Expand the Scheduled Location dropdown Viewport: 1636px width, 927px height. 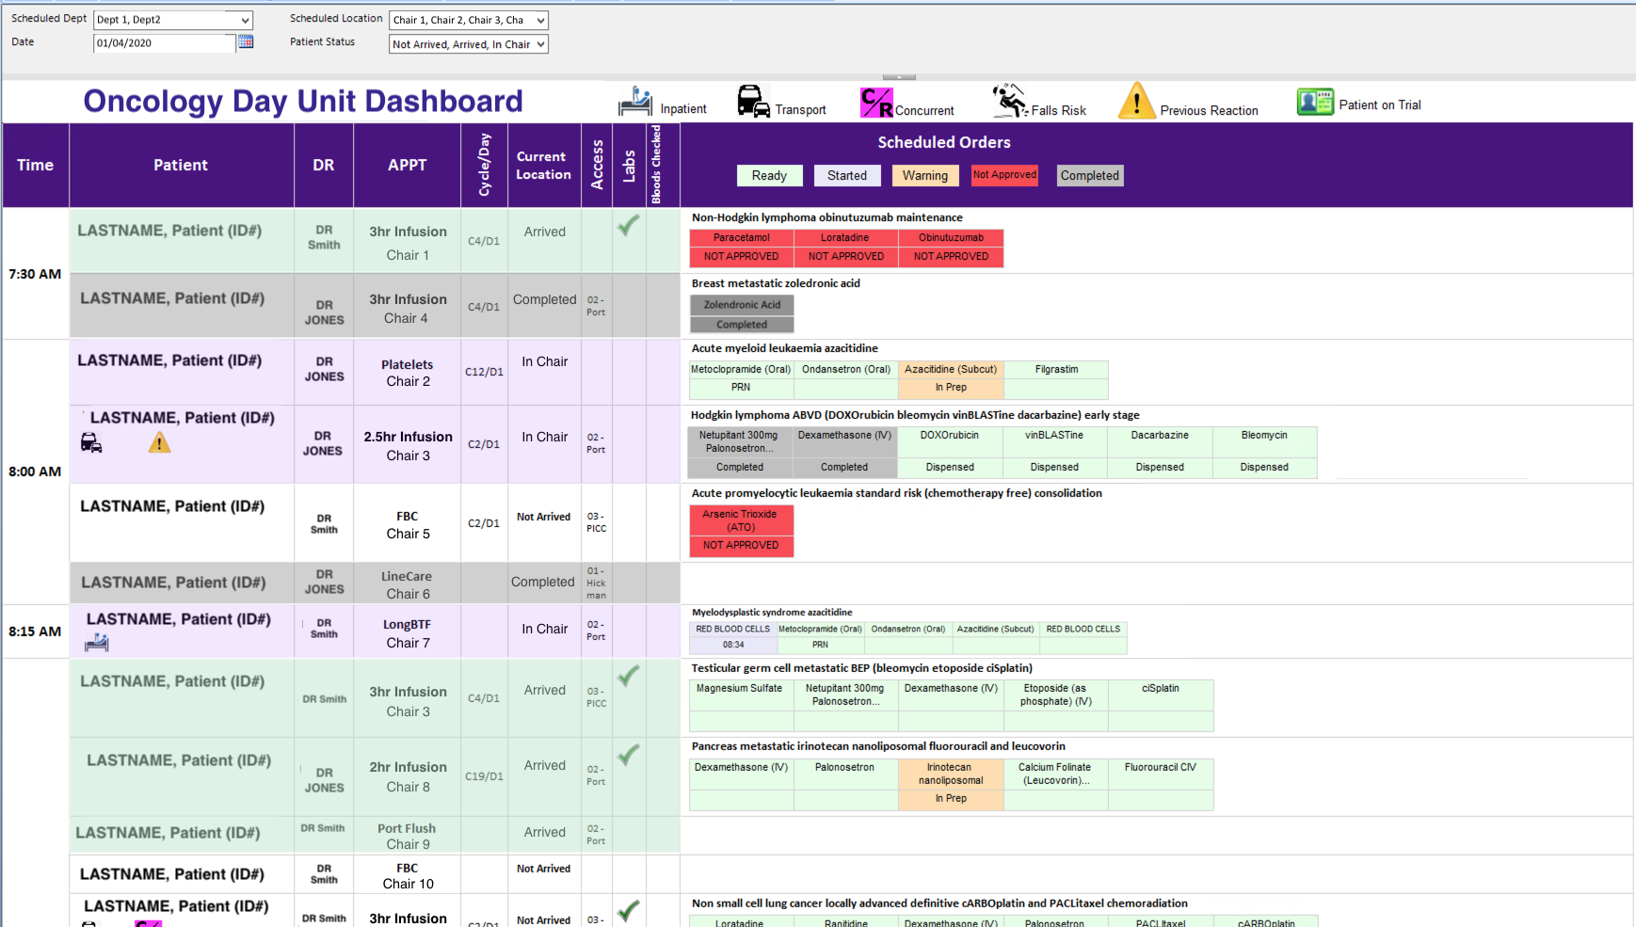pos(540,20)
